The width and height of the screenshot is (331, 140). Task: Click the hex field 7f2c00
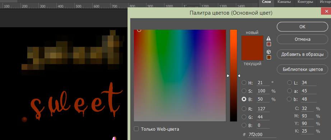pos(262,135)
